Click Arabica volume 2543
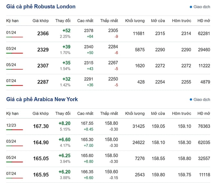 tap(140, 175)
